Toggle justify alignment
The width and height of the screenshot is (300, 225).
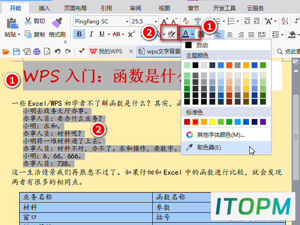(251, 34)
